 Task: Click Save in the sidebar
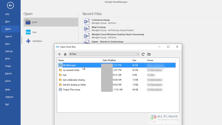[8, 44]
